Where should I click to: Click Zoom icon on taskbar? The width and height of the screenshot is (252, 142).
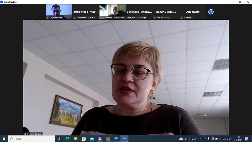124,139
